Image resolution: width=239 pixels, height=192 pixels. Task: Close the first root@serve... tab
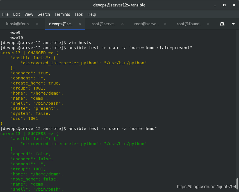coord(122,24)
